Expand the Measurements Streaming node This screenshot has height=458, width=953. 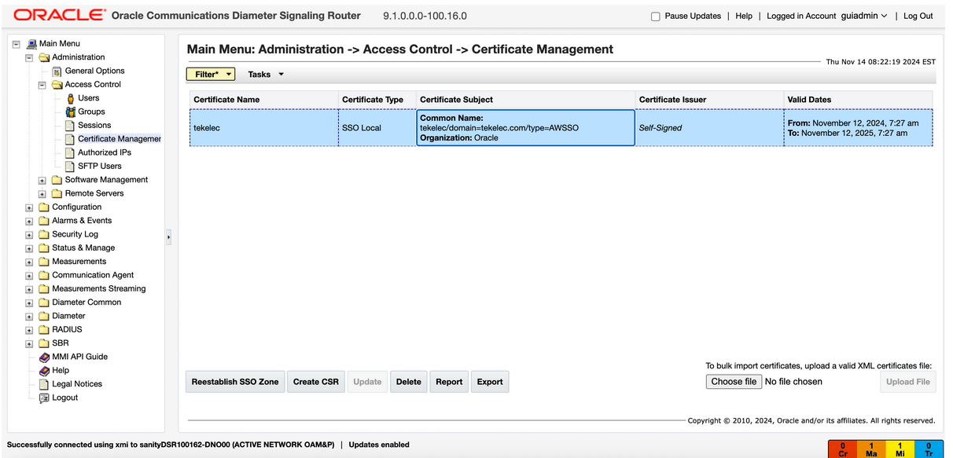coord(29,289)
